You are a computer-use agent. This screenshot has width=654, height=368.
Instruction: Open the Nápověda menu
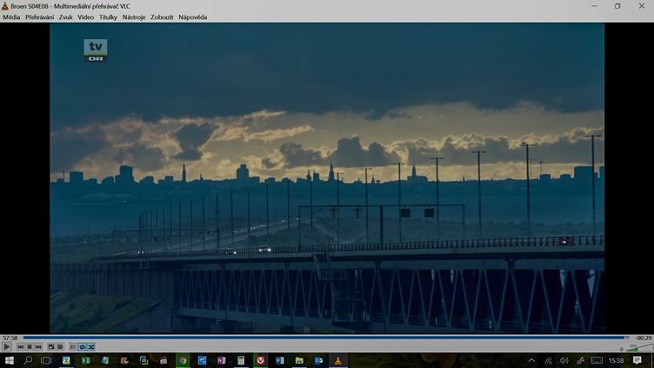[x=193, y=17]
